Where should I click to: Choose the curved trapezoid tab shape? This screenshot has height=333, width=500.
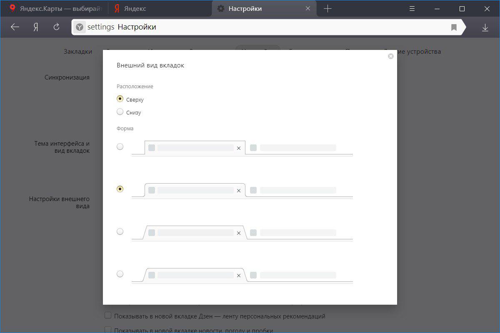pos(120,274)
